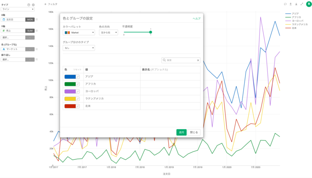Click the MON aggregation button for X軸
The height and width of the screenshot is (178, 312).
[x=30, y=20]
